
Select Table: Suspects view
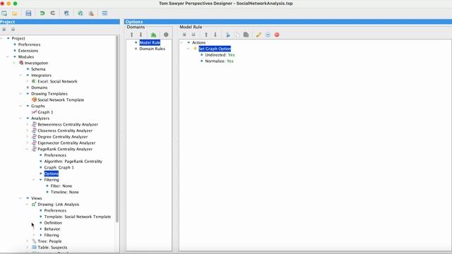(x=52, y=248)
